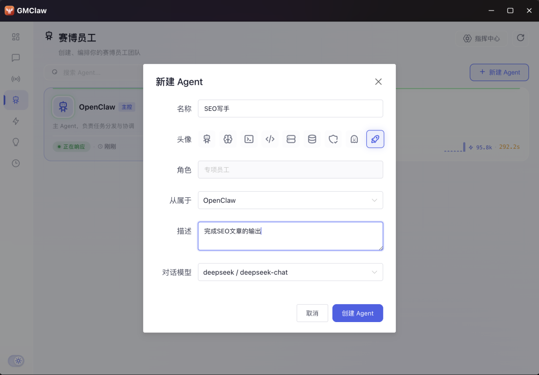
Task: Switch to the 赛博员工 robot tab
Action: [15, 100]
